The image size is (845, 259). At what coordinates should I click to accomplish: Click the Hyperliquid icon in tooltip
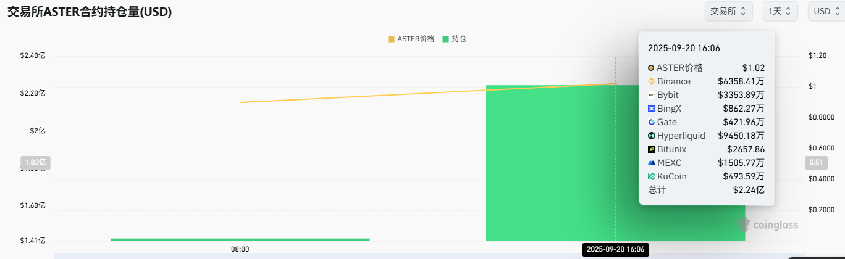point(651,136)
